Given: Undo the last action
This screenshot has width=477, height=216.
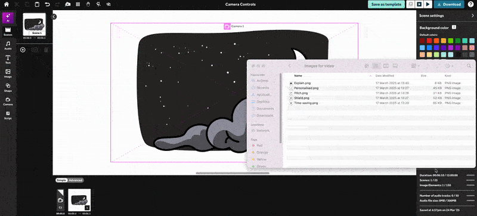Looking at the screenshot, I should (47, 4).
